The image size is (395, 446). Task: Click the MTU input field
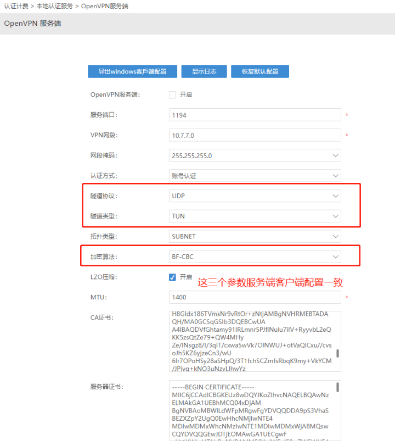click(255, 297)
